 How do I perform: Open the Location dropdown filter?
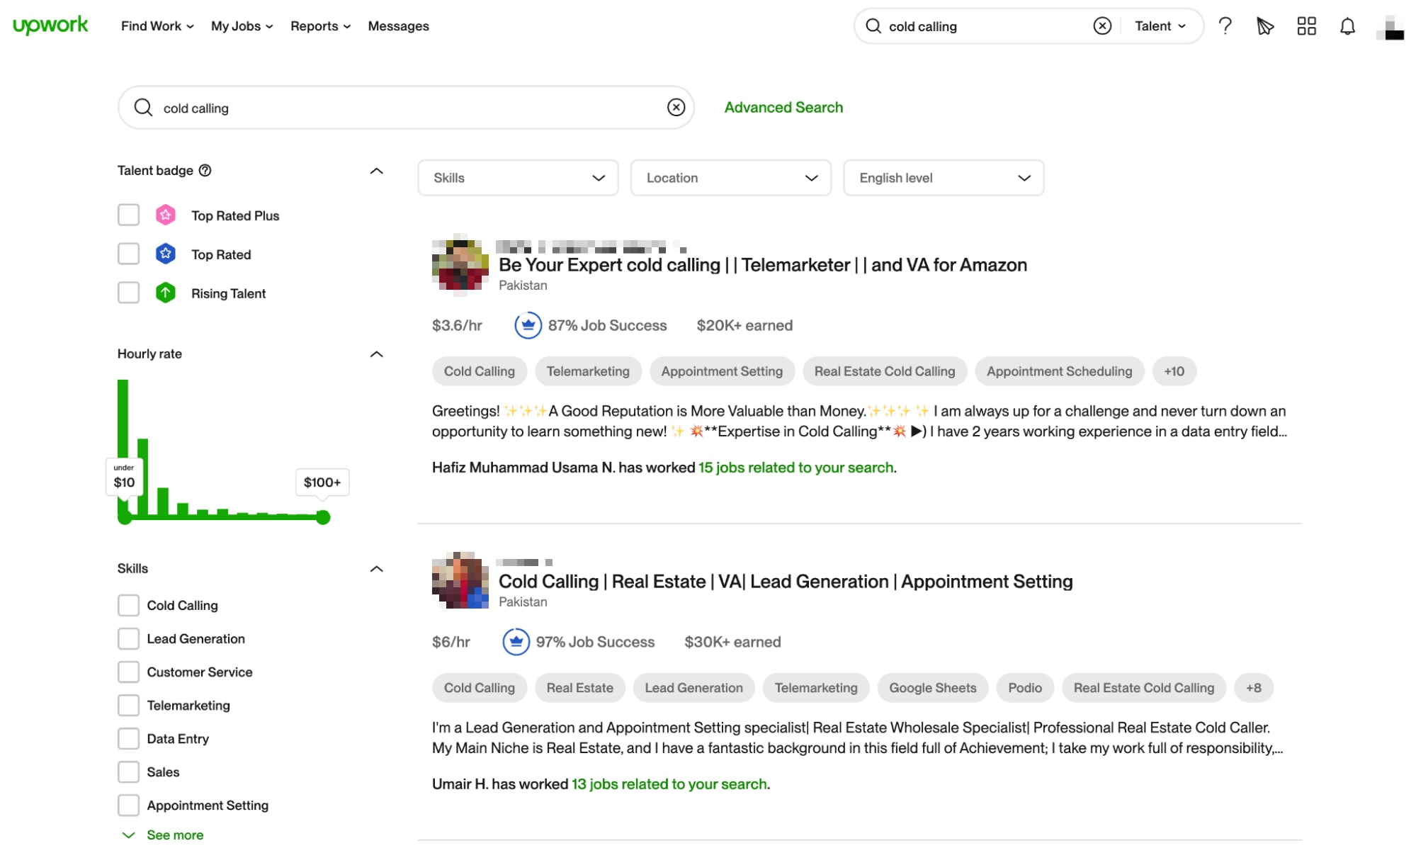(730, 178)
